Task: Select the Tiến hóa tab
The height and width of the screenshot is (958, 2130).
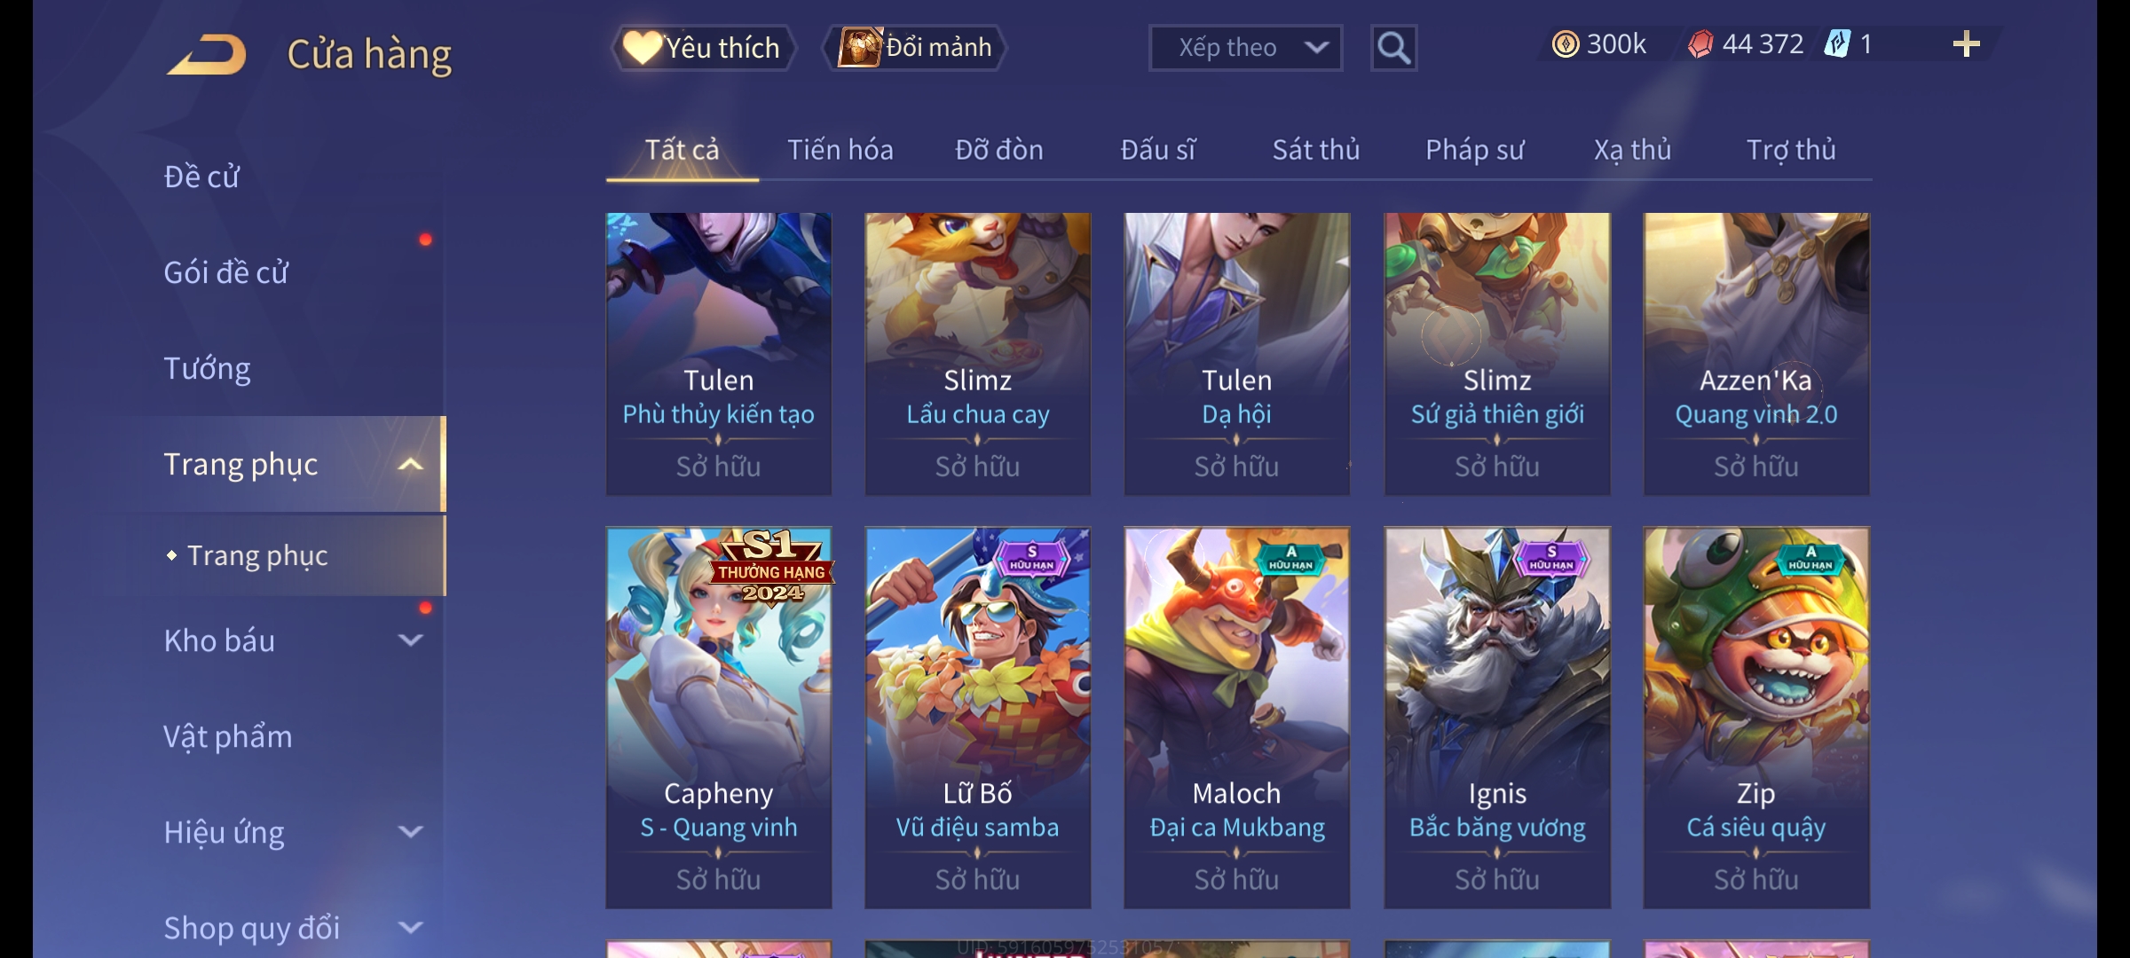Action: [840, 150]
